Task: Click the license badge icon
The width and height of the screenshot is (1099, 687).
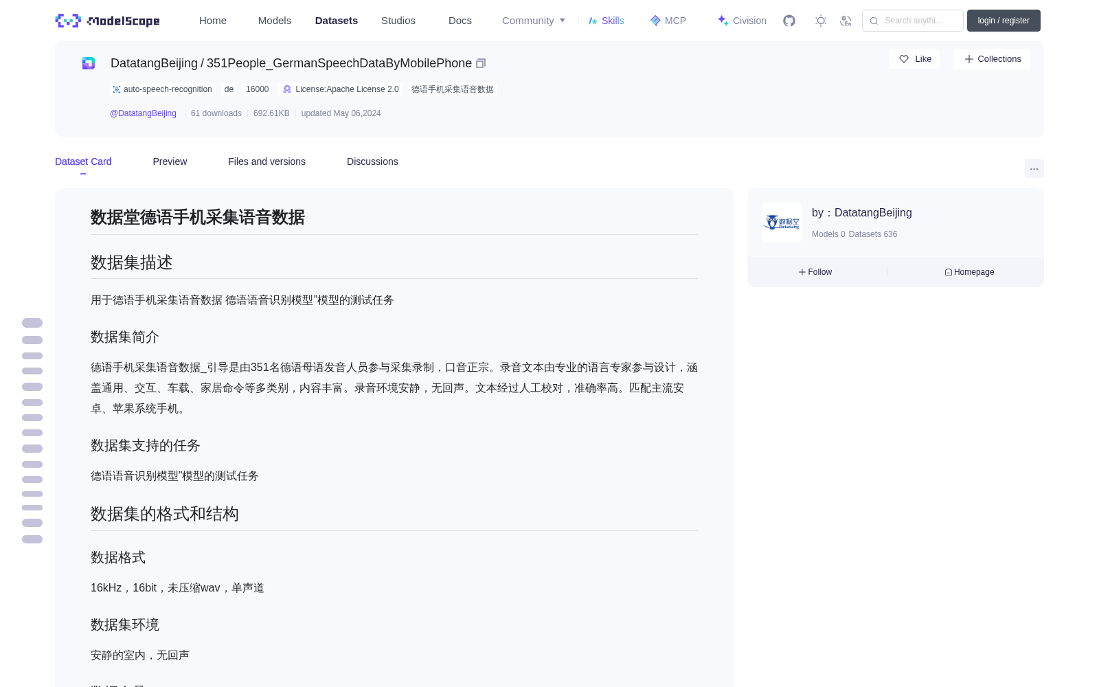Action: [x=287, y=89]
